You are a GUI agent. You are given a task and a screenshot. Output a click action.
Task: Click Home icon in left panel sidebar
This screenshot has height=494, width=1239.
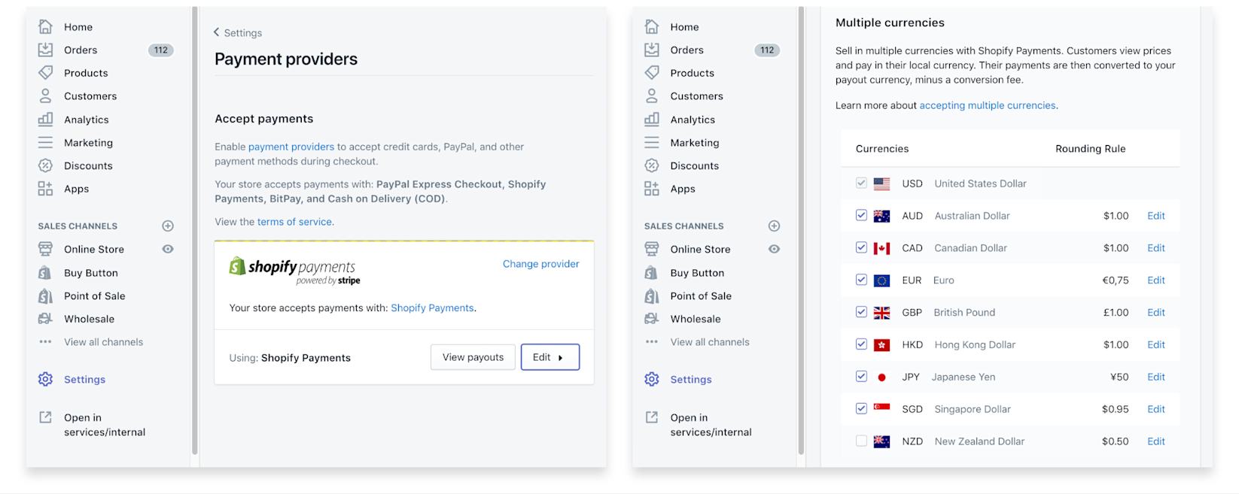pyautogui.click(x=45, y=26)
